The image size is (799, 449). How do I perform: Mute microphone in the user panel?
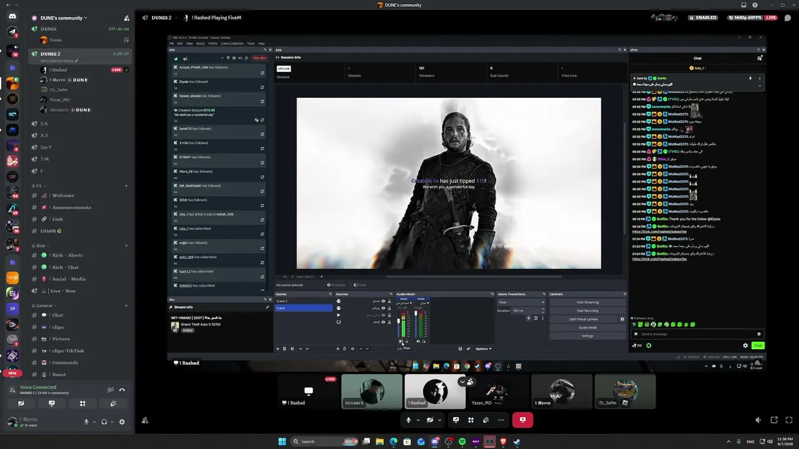87,422
